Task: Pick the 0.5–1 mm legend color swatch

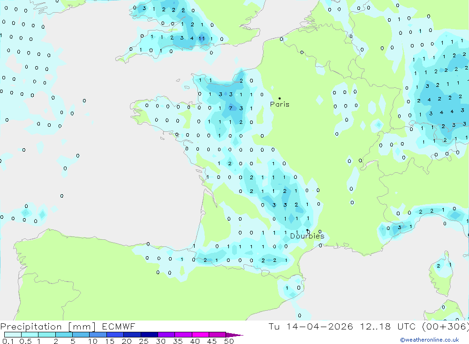Action: [x=30, y=335]
